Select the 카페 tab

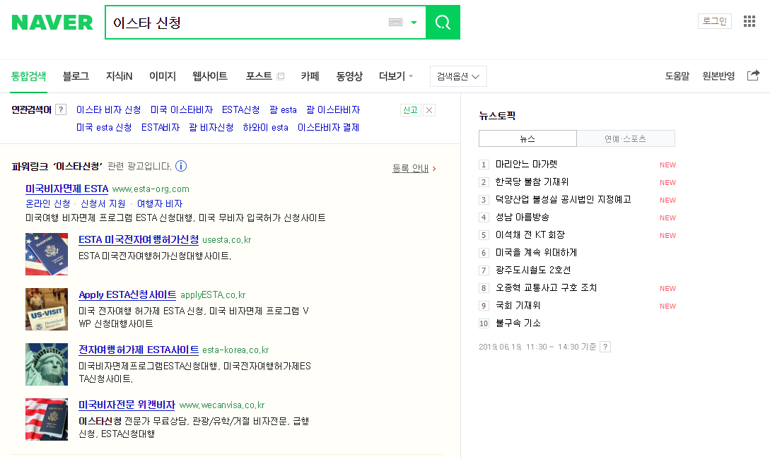310,76
